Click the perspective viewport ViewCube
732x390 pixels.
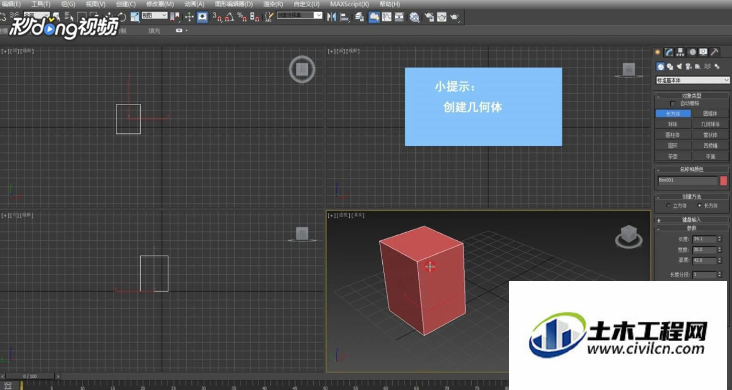[x=628, y=236]
